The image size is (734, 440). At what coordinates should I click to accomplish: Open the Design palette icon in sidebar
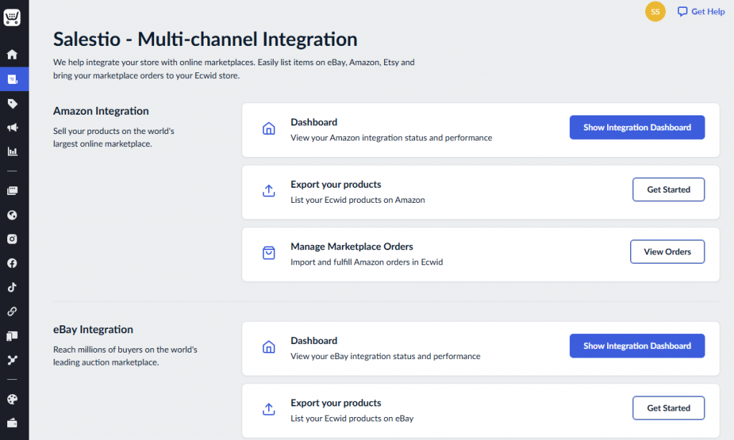point(12,399)
